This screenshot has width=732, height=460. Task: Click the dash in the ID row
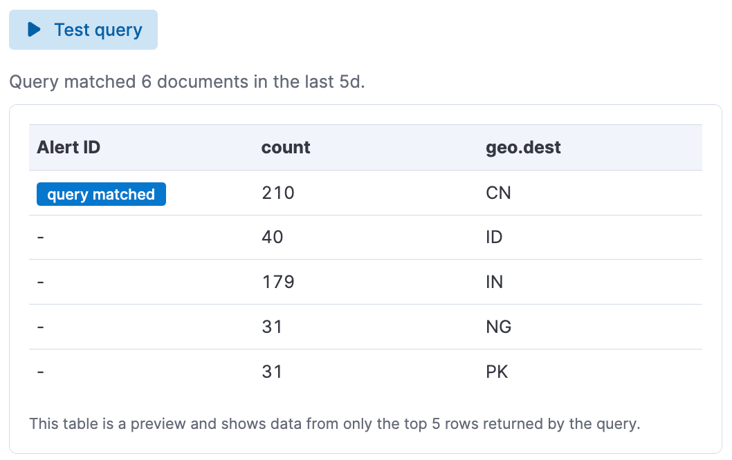41,237
